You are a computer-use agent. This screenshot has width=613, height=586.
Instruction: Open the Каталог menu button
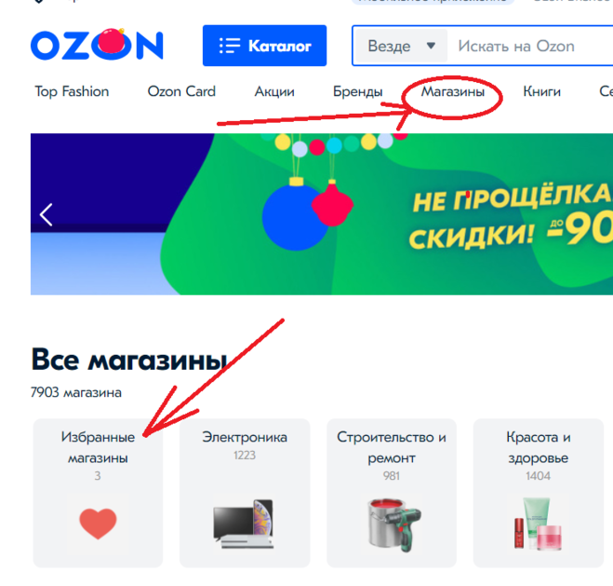pos(265,46)
